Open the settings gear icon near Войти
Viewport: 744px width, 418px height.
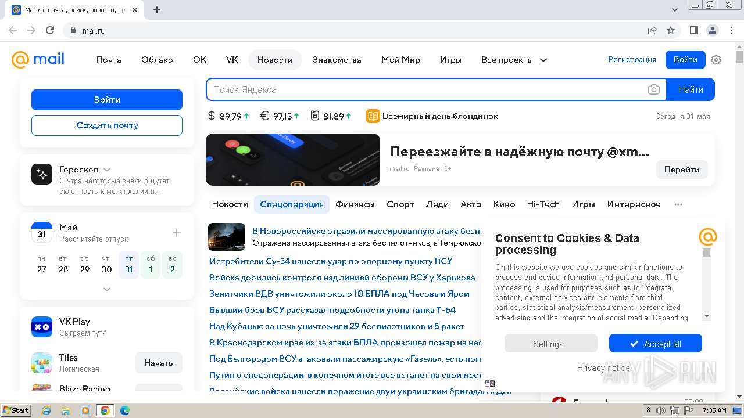716,60
